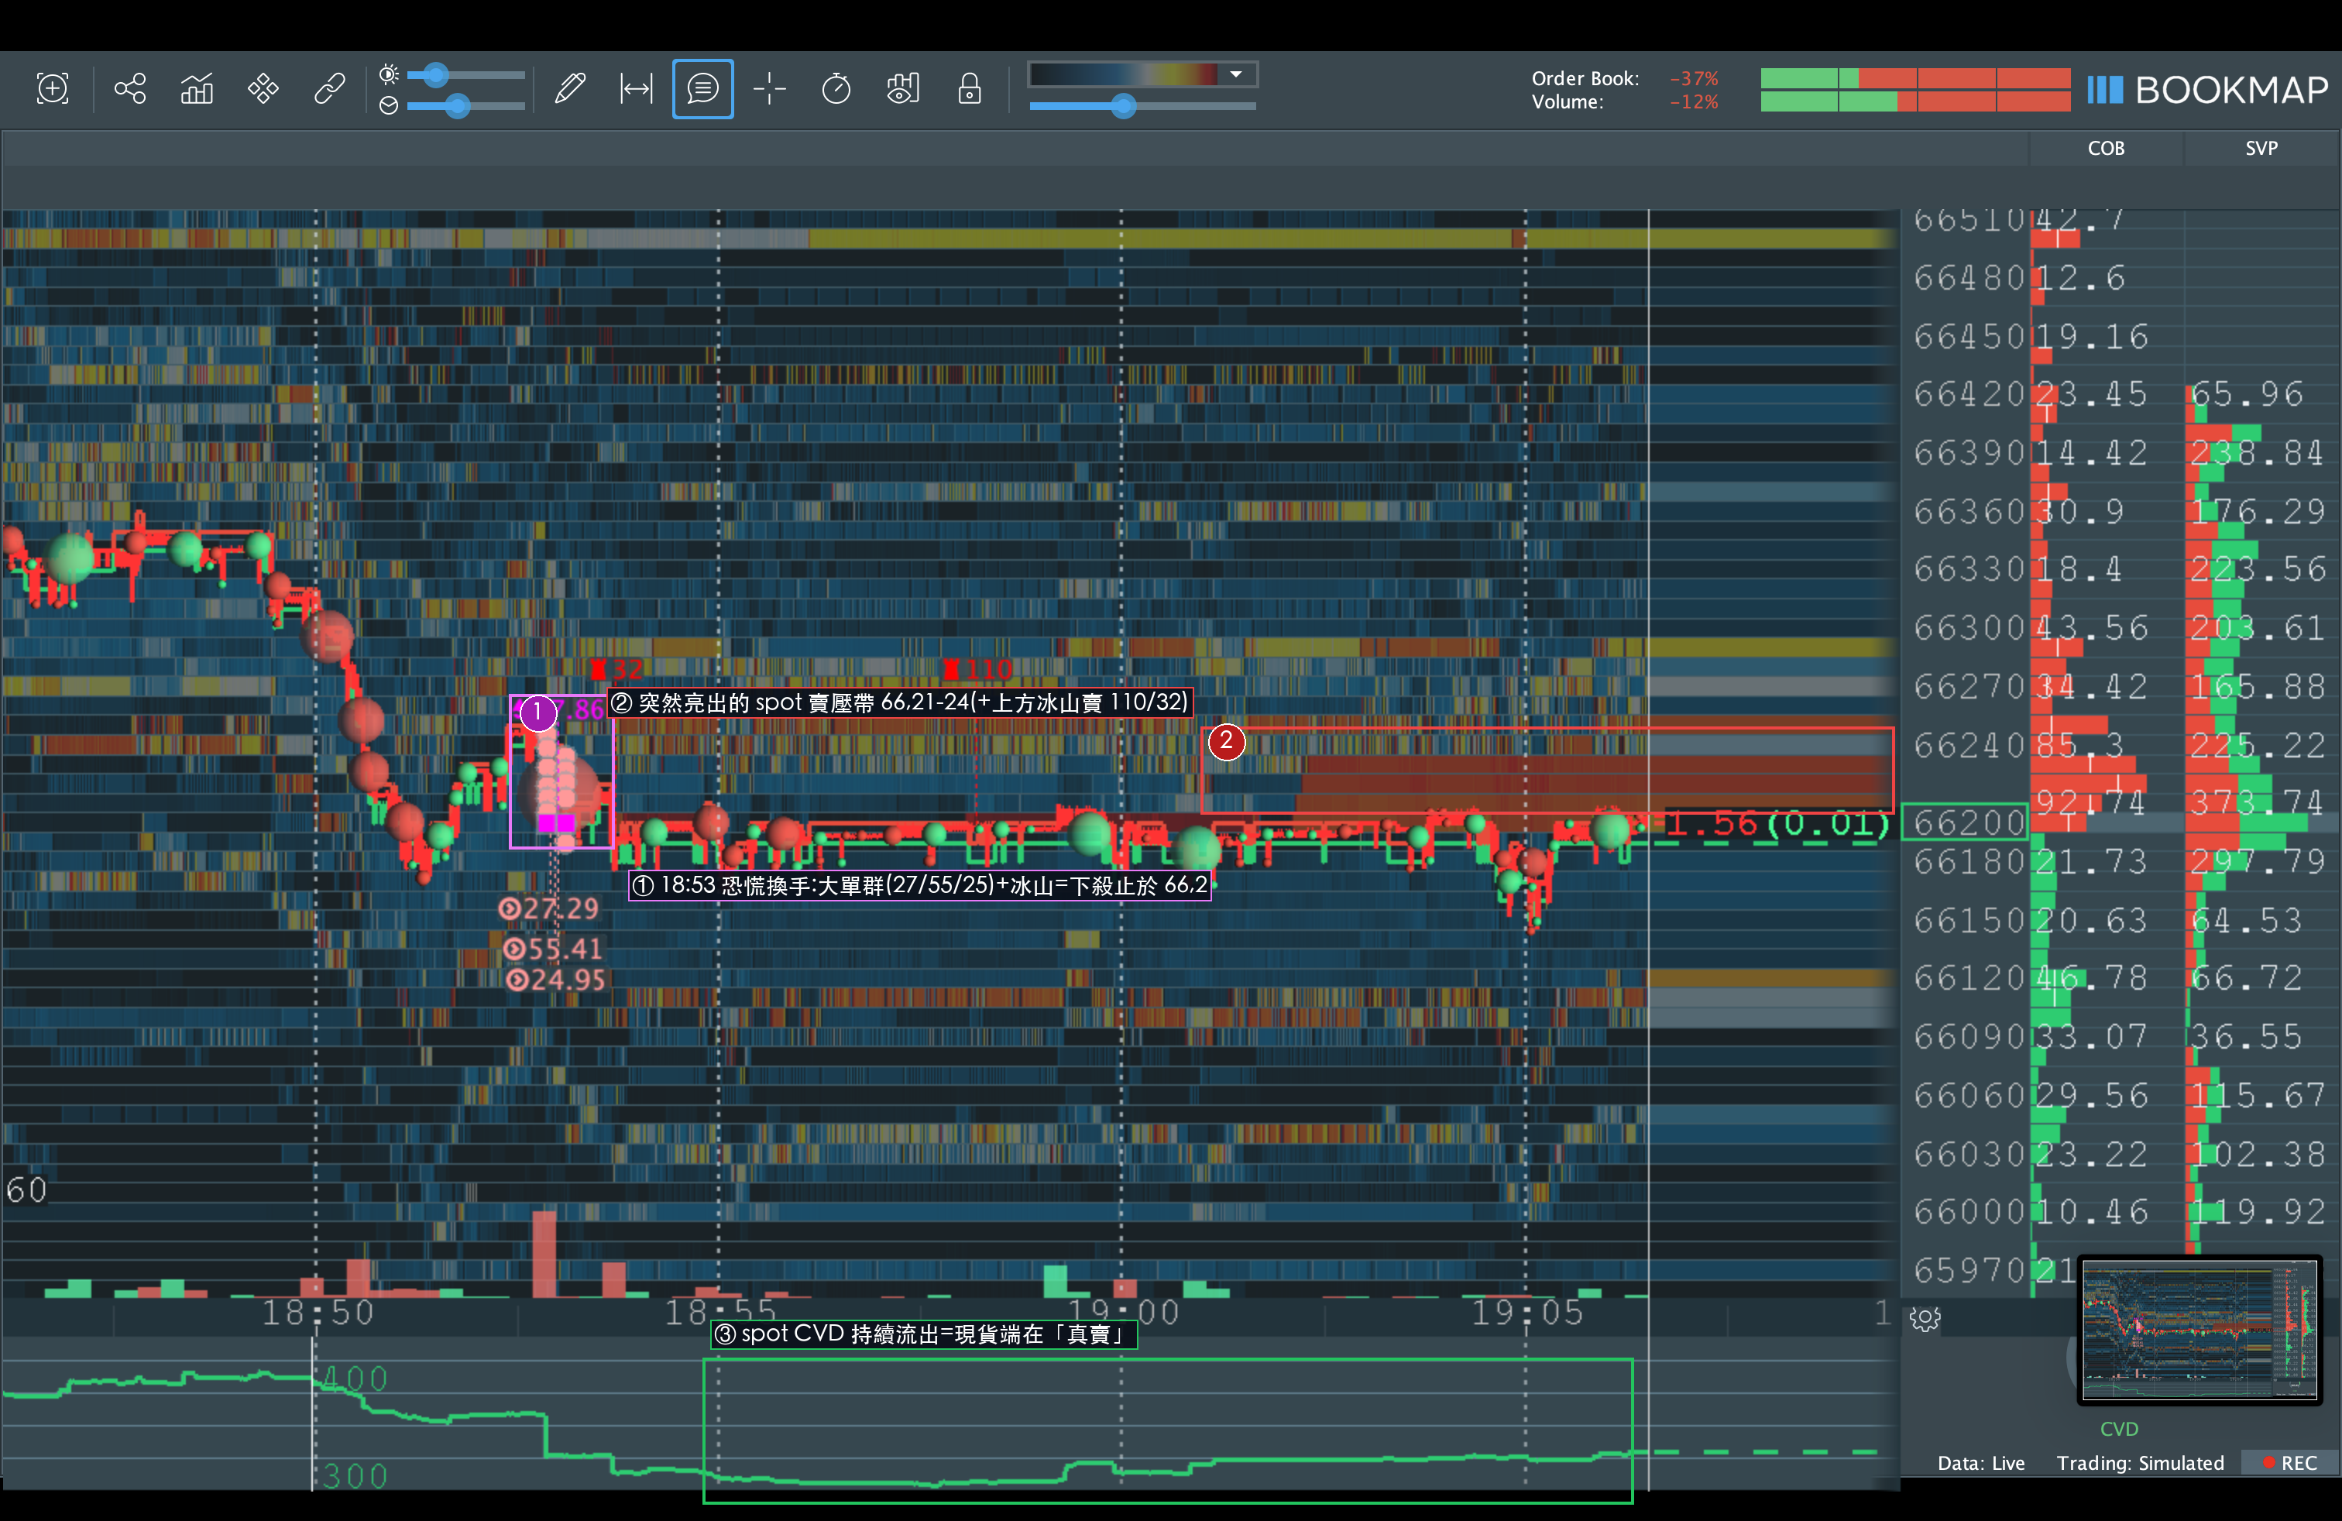The width and height of the screenshot is (2342, 1521).
Task: Open the chart indicators icon
Action: [x=197, y=88]
